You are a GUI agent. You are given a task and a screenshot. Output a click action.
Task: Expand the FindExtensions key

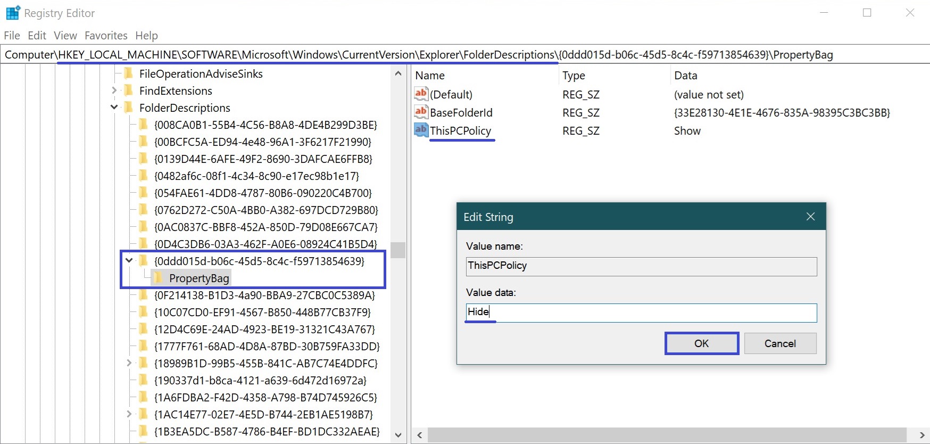coord(114,91)
